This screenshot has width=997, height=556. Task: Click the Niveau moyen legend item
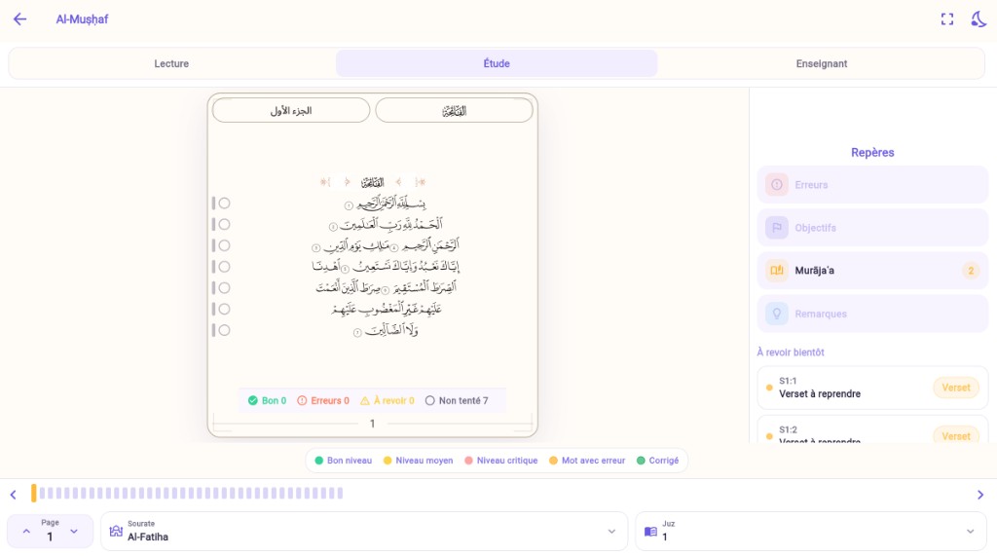[418, 460]
